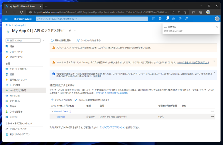Click the browser address bar URL
The height and width of the screenshot is (145, 223).
click(102, 12)
